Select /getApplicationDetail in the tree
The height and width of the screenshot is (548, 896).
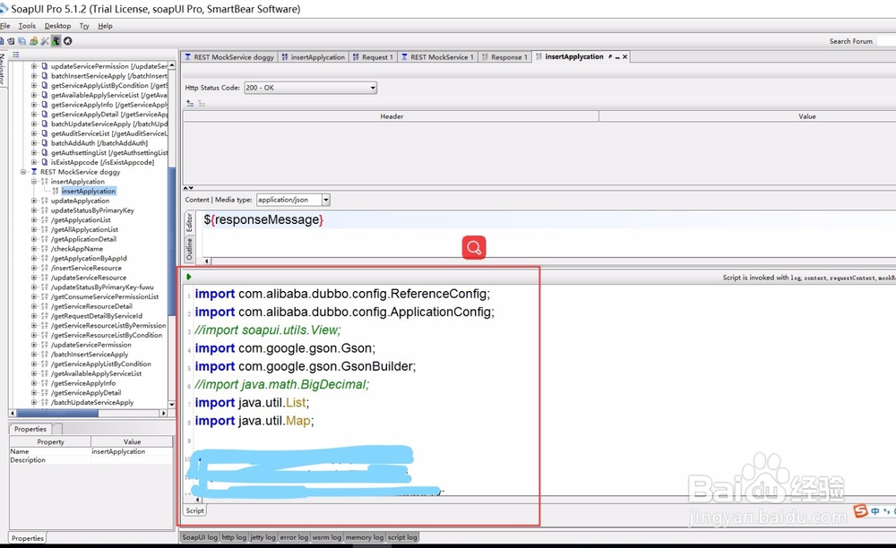(83, 239)
